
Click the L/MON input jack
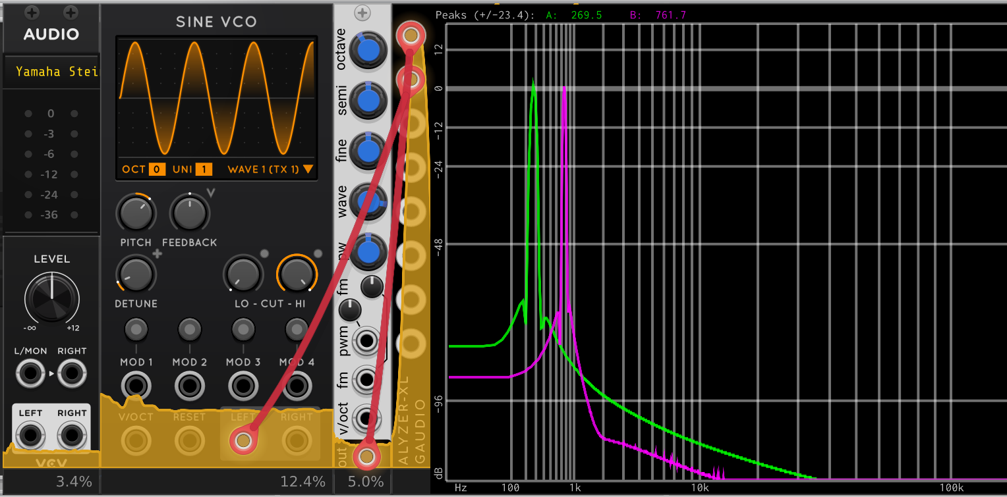coord(30,374)
